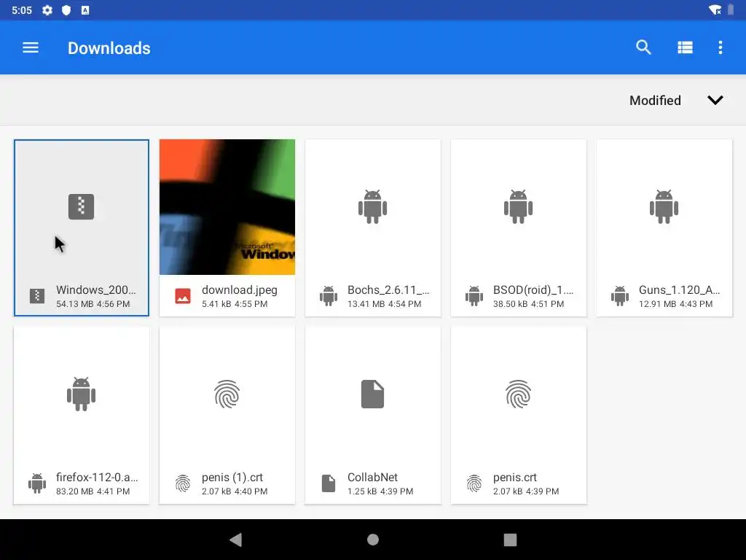This screenshot has height=560, width=746.
Task: Select the firefox-112-0.a file name
Action: click(x=97, y=477)
